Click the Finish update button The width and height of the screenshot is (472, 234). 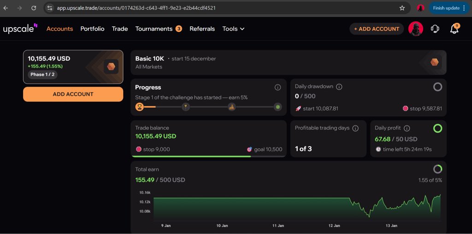448,8
